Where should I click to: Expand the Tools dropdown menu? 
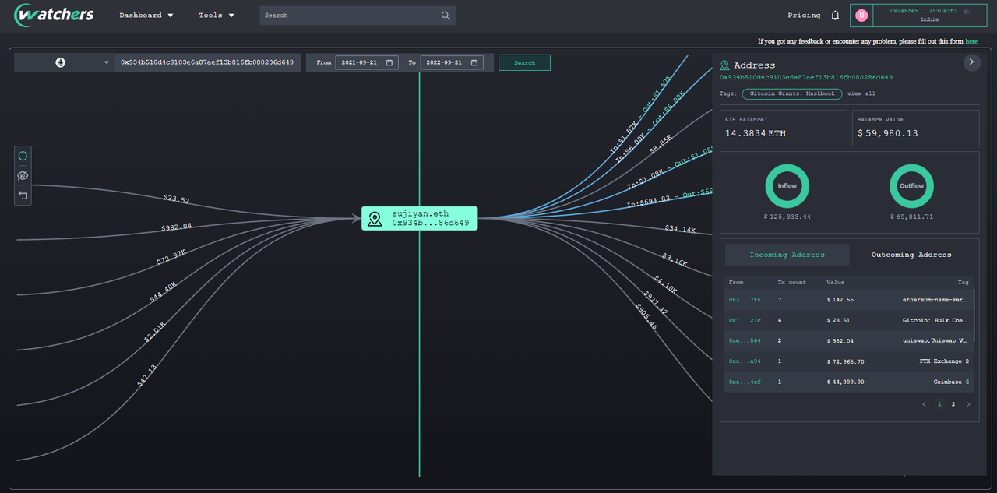coord(217,16)
